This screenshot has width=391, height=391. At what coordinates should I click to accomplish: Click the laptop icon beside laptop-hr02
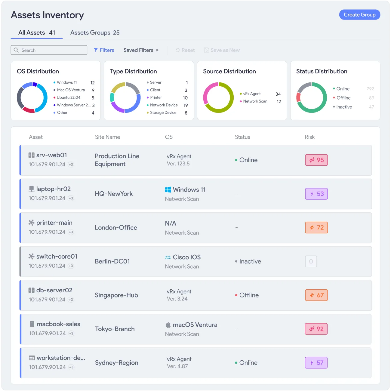click(x=31, y=189)
